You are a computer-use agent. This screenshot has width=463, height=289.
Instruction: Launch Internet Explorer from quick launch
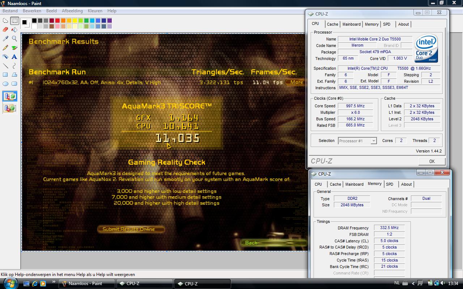35,284
